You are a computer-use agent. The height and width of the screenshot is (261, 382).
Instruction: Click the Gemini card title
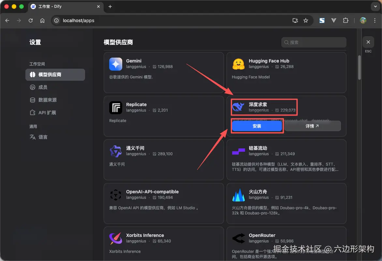[134, 61]
